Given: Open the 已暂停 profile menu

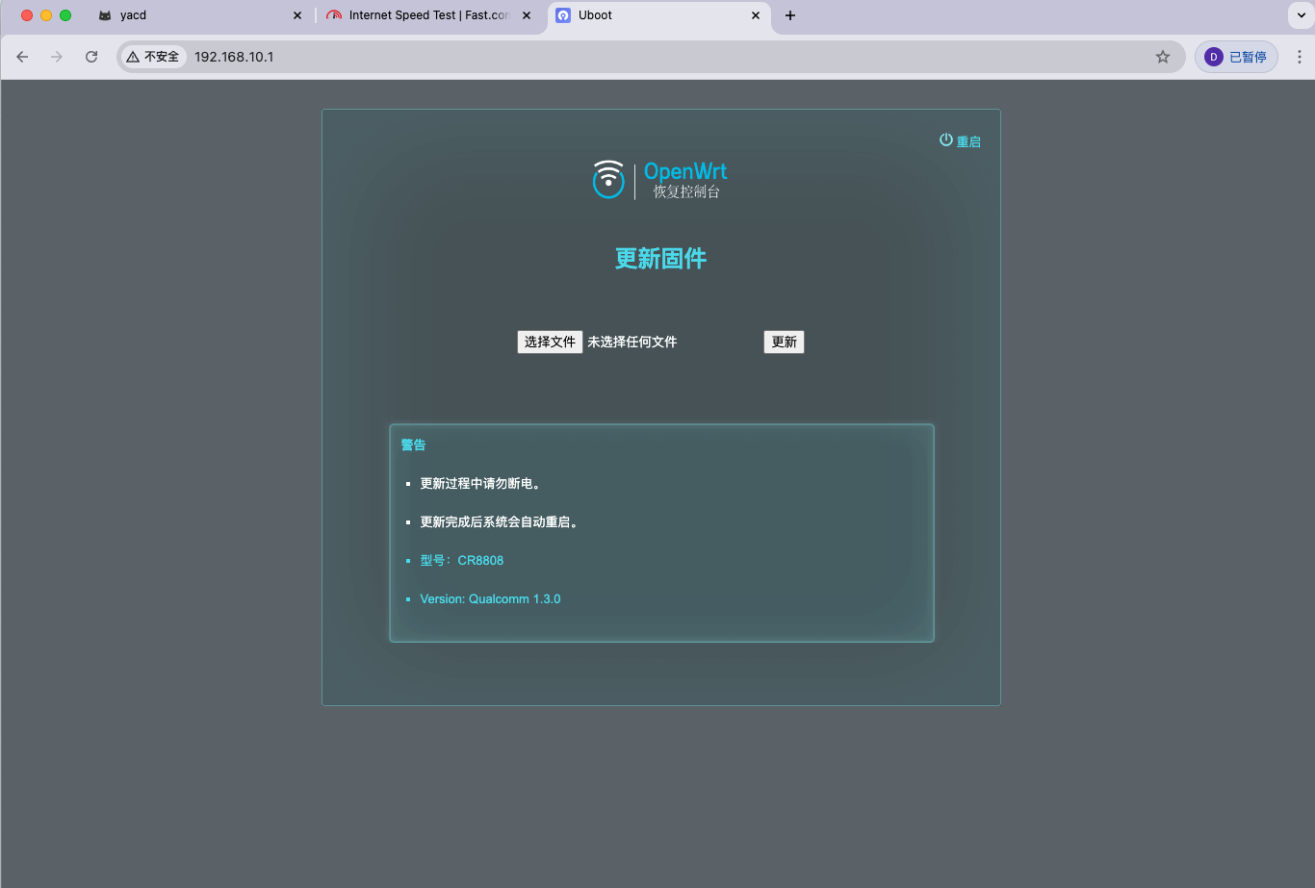Looking at the screenshot, I should pos(1236,57).
